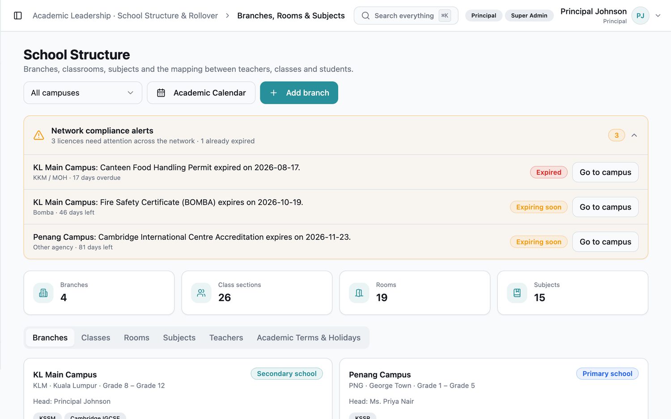The image size is (671, 419).
Task: Click Expiring soon badge for Penang Campus
Action: 539,242
